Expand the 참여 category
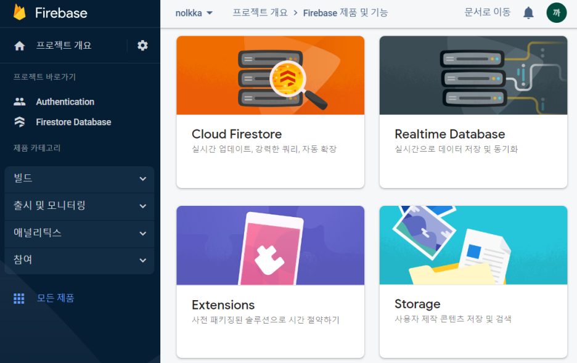The height and width of the screenshot is (363, 577). 80,261
